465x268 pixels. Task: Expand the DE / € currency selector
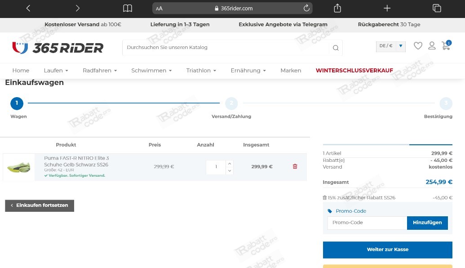point(390,46)
